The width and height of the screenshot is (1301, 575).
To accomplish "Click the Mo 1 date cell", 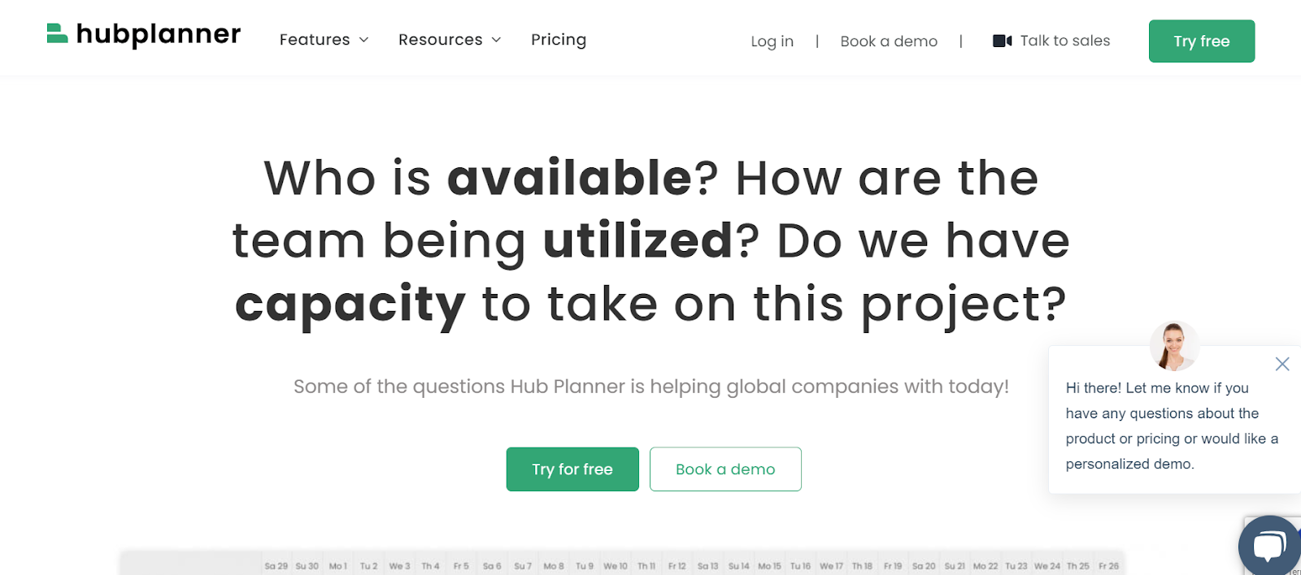I will (x=338, y=564).
